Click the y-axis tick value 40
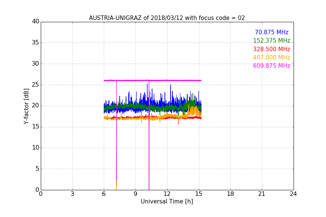This screenshot has width=326, height=217. tap(35, 21)
